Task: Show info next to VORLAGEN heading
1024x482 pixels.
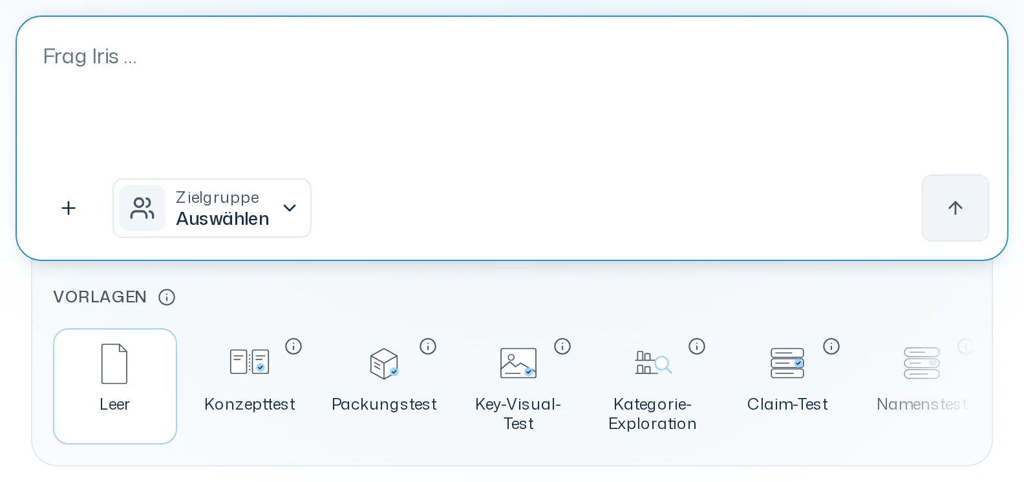Action: pos(167,297)
